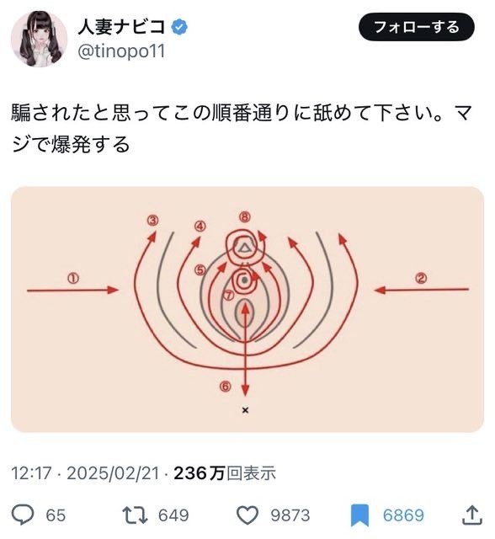
Task: Open the attached tweet image
Action: click(x=247, y=309)
